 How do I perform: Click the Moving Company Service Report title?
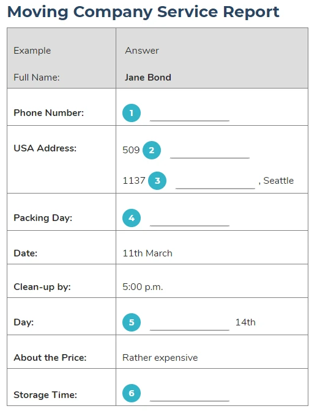(143, 12)
